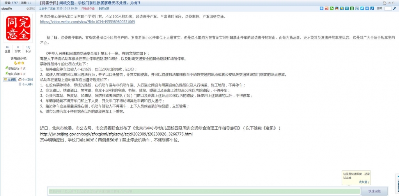Go to previous thread with left arrow

point(390,3)
